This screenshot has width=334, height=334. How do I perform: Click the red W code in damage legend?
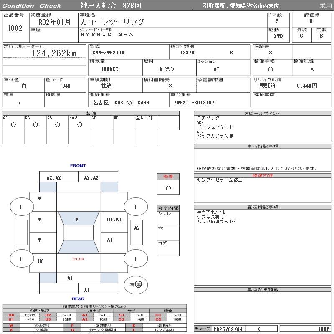point(11,325)
